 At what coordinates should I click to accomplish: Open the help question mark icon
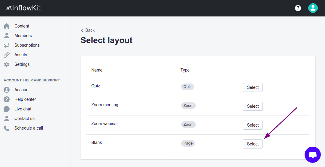[298, 8]
